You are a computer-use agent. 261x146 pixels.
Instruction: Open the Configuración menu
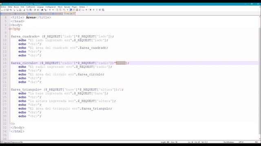[x=51, y=7]
